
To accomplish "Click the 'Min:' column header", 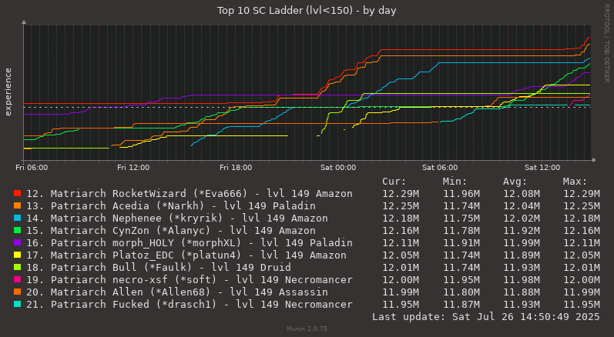I will (x=455, y=182).
